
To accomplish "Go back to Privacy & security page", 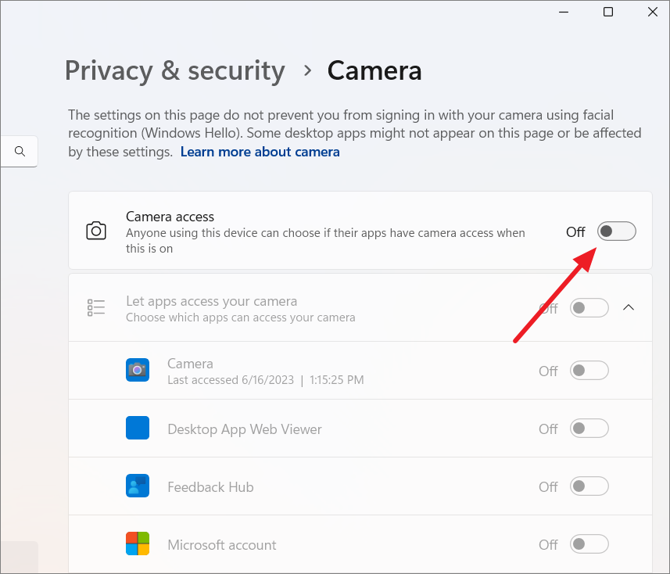I will coord(174,70).
